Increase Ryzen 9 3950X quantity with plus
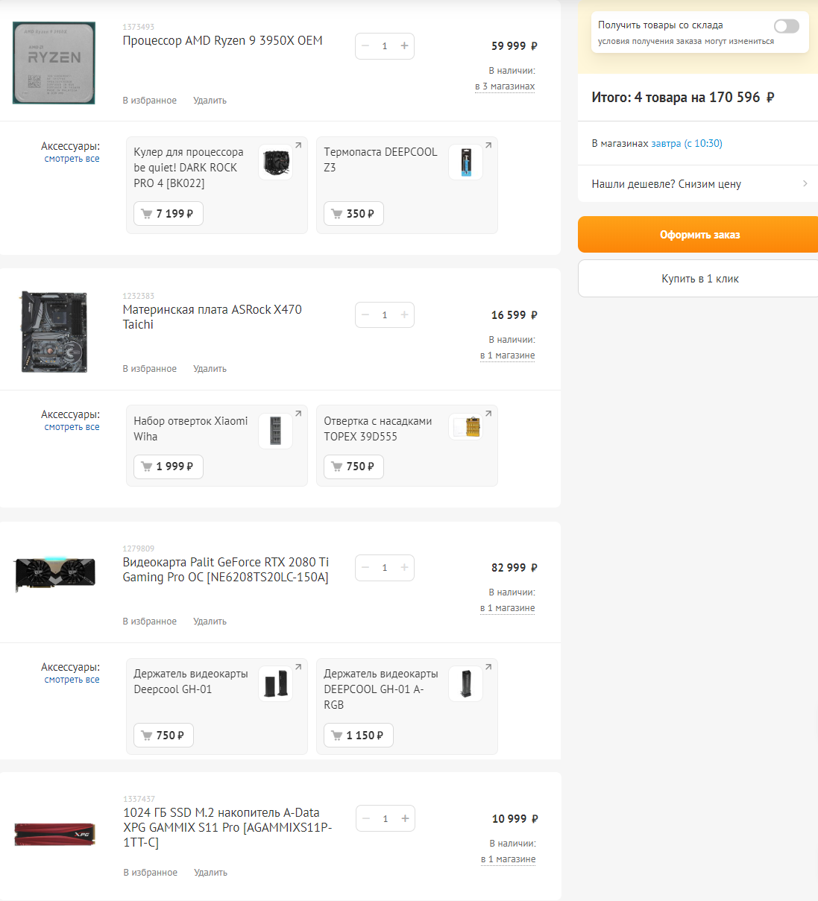 pos(404,46)
